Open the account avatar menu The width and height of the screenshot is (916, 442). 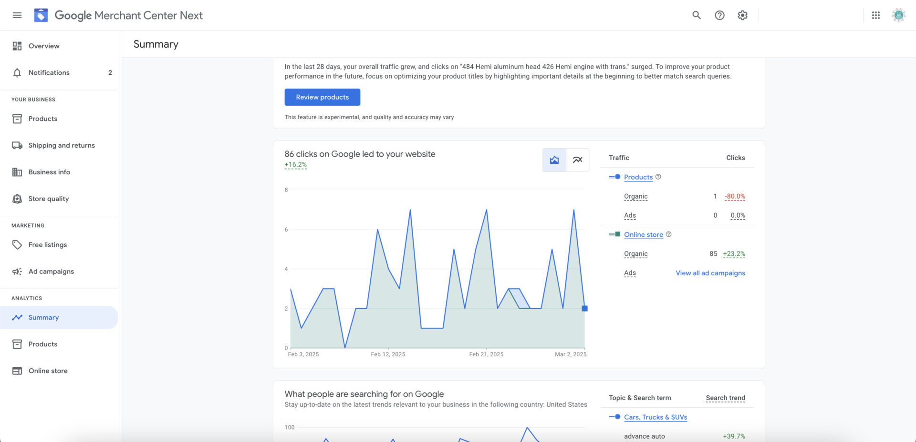tap(899, 15)
